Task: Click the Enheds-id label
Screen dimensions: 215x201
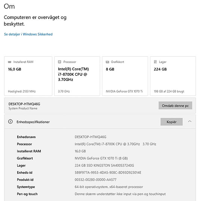Action: click(x=25, y=172)
